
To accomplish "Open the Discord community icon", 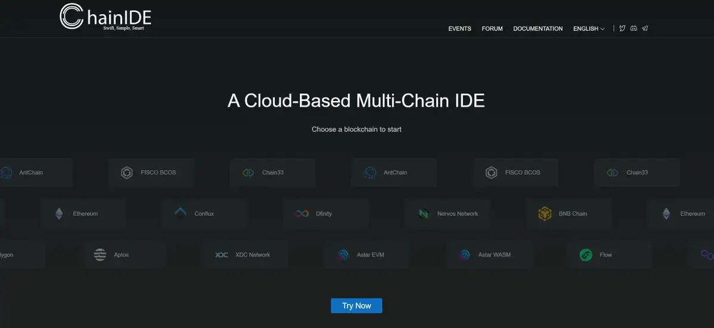I will coord(634,29).
